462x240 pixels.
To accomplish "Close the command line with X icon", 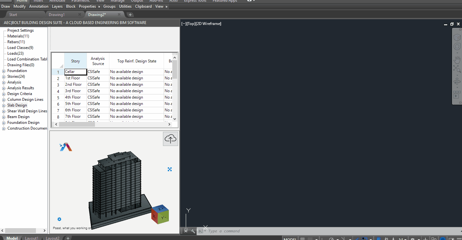I will tap(186, 231).
